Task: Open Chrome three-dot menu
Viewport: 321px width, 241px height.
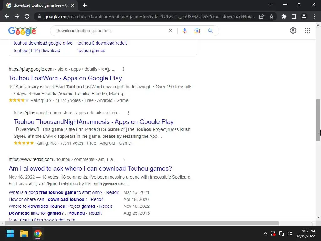Action: 314,16
